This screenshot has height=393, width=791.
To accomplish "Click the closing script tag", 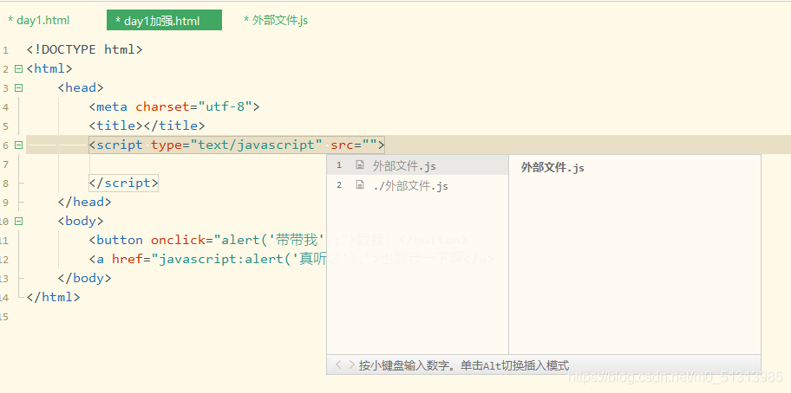I will 123,184.
